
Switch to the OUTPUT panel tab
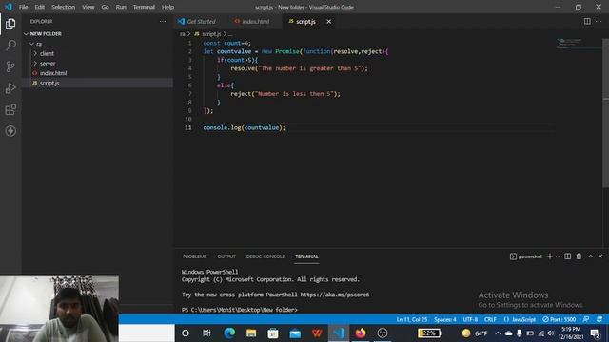(x=226, y=256)
